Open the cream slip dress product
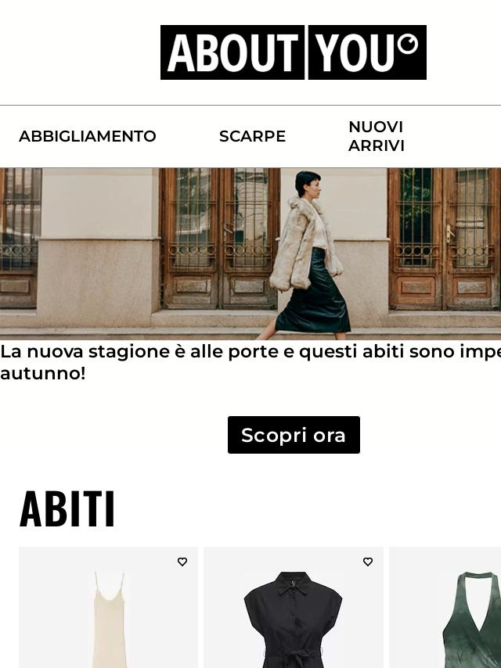Image resolution: width=501 pixels, height=668 pixels. 108,608
